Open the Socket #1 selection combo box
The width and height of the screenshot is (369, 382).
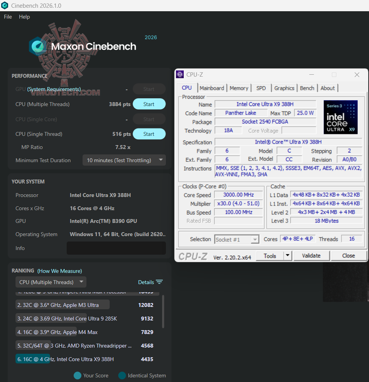point(236,239)
